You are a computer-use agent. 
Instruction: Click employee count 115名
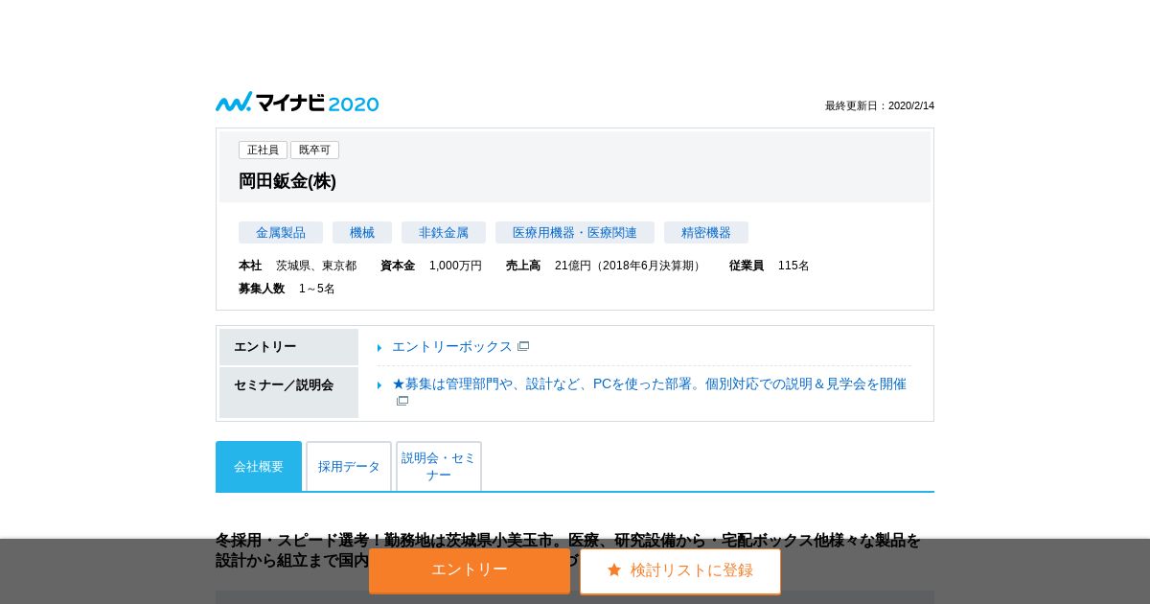793,266
